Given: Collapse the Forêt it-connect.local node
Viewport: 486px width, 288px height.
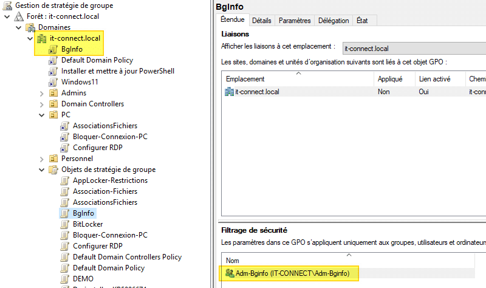Looking at the screenshot, I should pos(7,17).
